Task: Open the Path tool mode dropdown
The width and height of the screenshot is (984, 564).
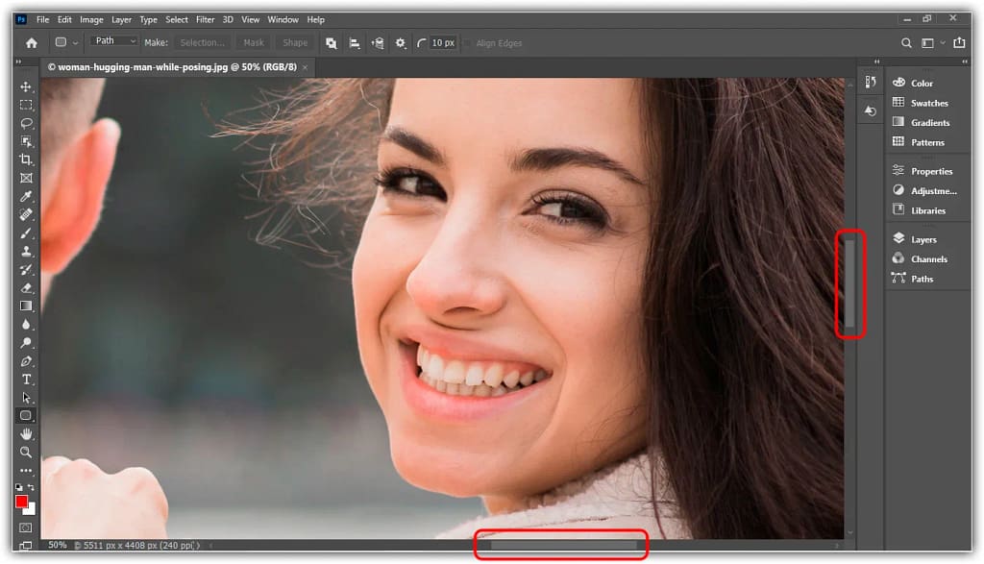Action: point(113,41)
